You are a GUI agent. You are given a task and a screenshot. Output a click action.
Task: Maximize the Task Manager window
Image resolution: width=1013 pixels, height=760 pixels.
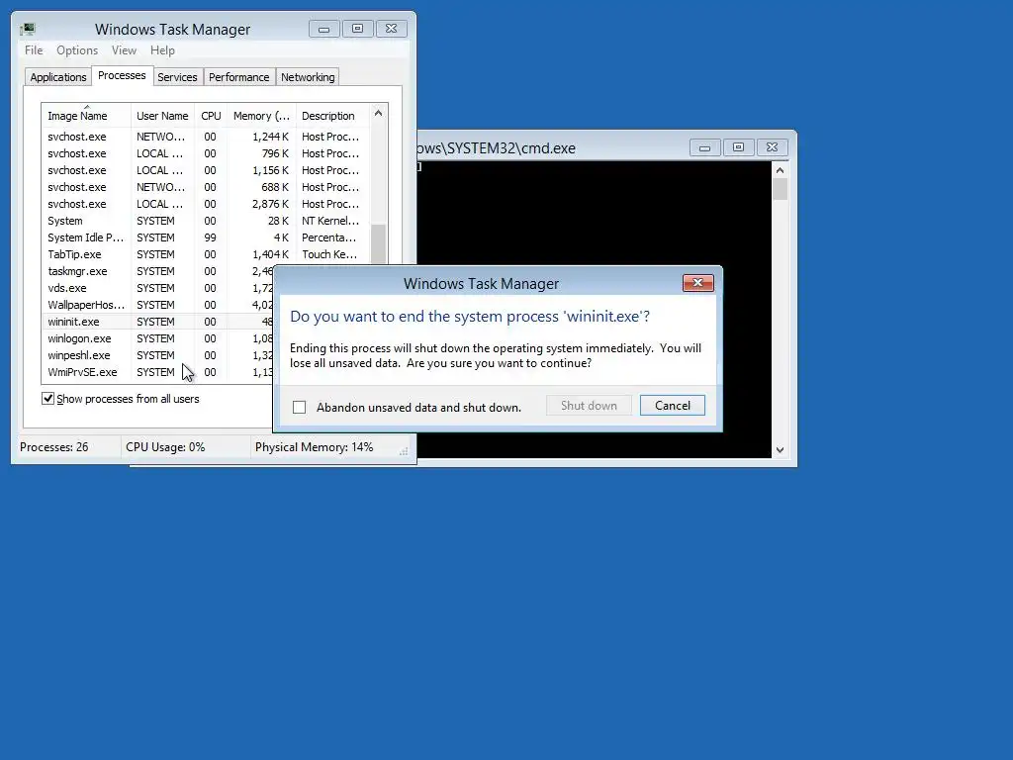point(357,29)
